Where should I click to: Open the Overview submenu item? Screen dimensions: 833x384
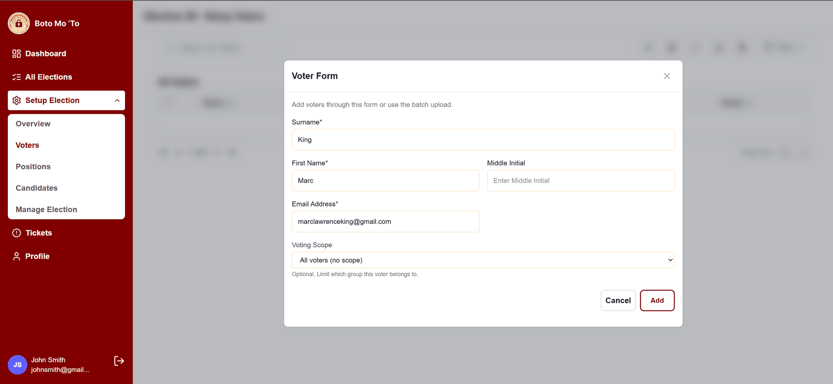pos(33,124)
